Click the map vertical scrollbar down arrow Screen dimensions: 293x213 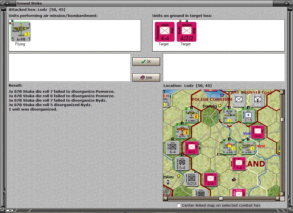pyautogui.click(x=282, y=194)
